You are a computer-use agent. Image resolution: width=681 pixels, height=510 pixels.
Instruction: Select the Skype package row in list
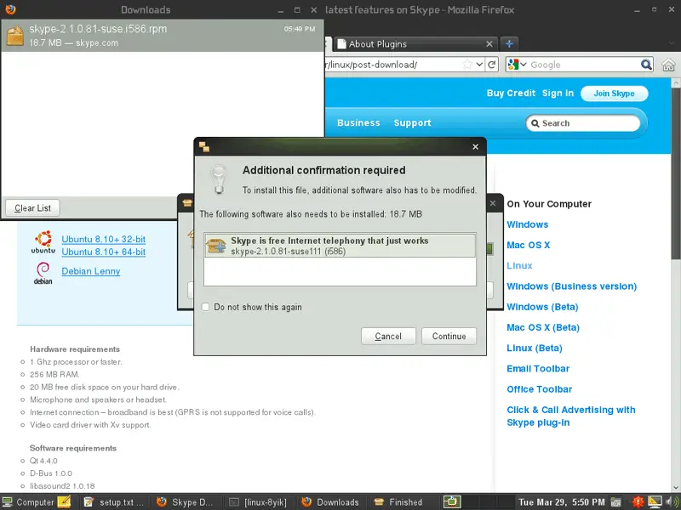pyautogui.click(x=340, y=246)
